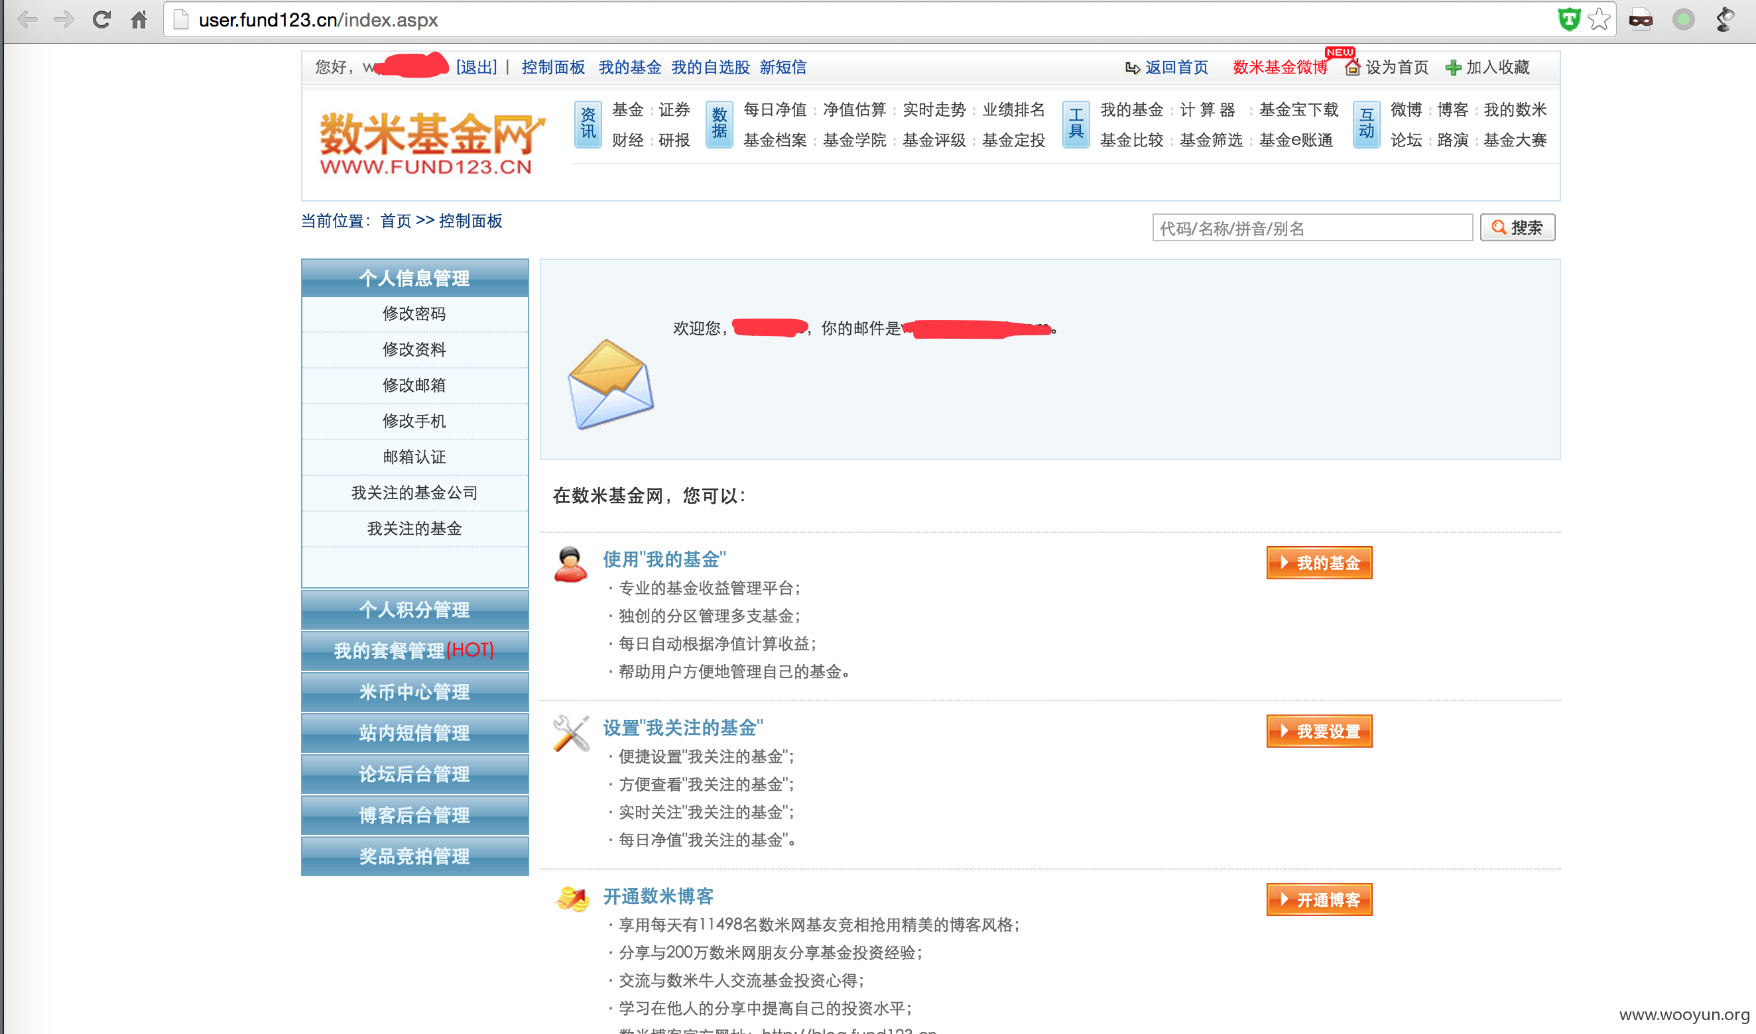
Task: Open 基金e账通 navigation item
Action: 1296,140
